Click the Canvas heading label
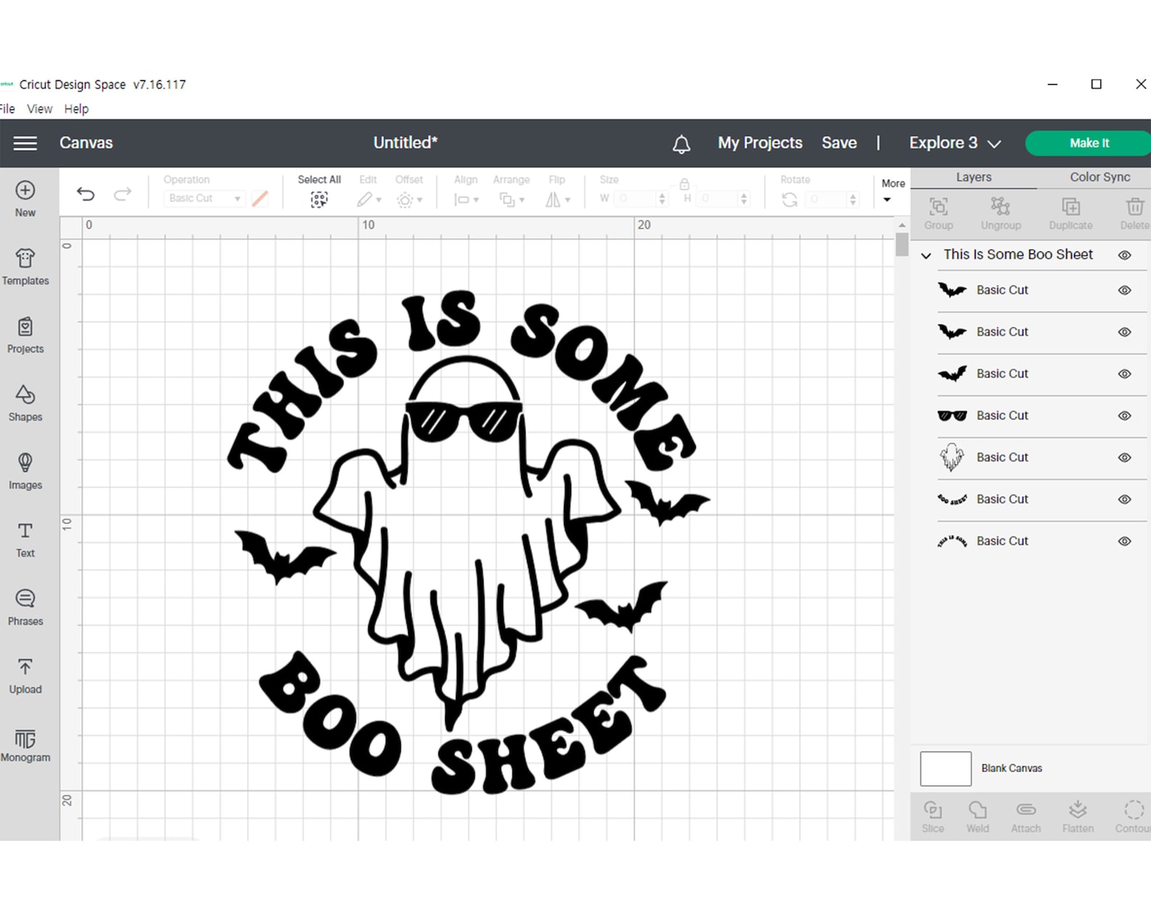This screenshot has width=1151, height=920. coord(86,143)
